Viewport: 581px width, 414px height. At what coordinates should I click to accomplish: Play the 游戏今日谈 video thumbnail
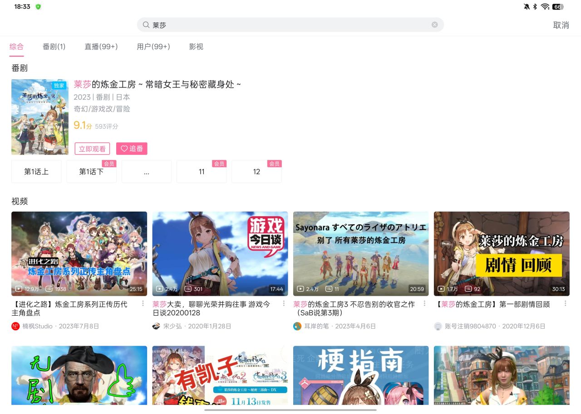pyautogui.click(x=220, y=254)
